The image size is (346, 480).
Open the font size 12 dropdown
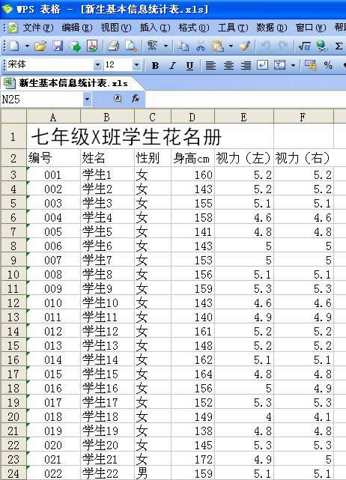pos(136,65)
